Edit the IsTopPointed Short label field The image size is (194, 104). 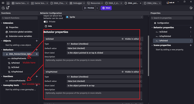(x=104, y=86)
